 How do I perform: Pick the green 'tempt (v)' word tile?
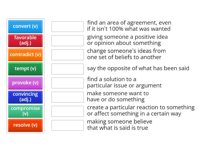click(x=25, y=69)
